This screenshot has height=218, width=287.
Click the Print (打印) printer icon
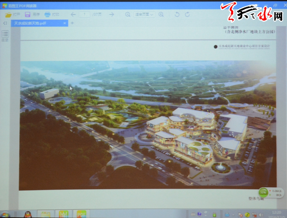pos(47,14)
